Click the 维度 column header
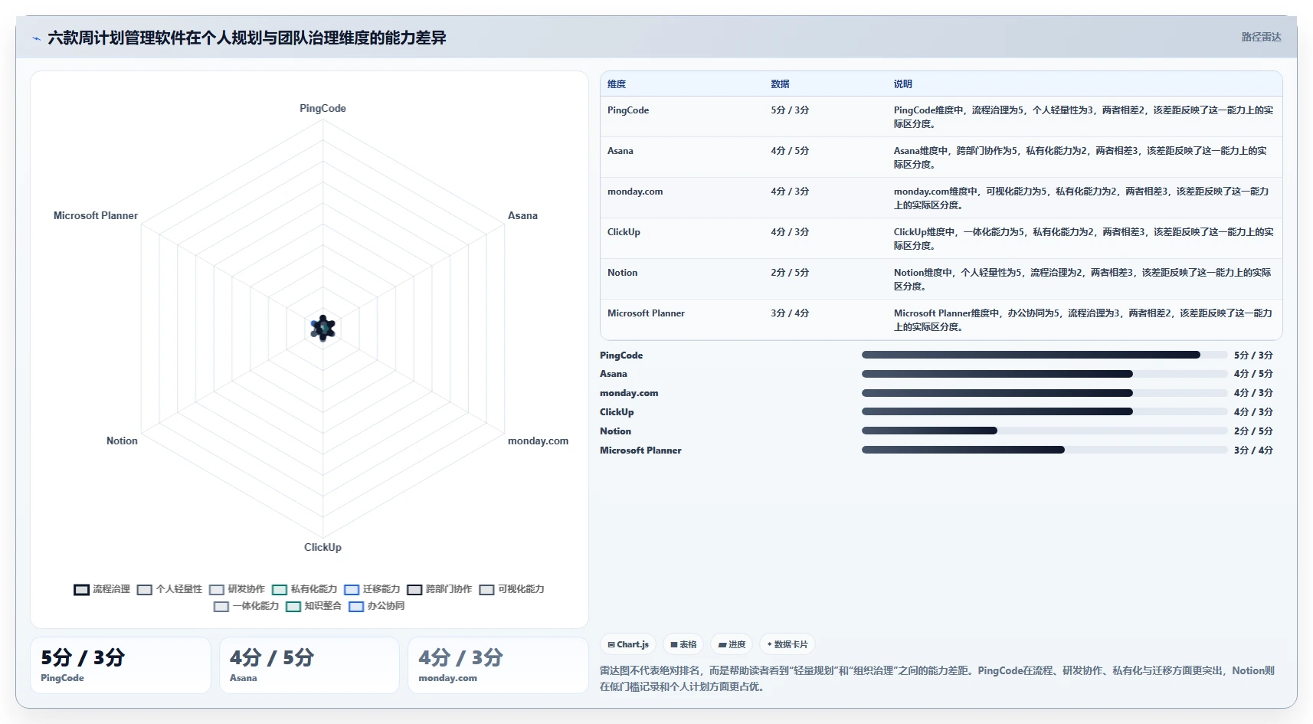1313x724 pixels. point(617,84)
